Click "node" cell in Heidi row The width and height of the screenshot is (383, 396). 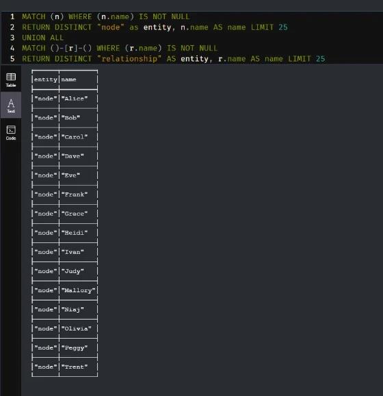click(46, 233)
